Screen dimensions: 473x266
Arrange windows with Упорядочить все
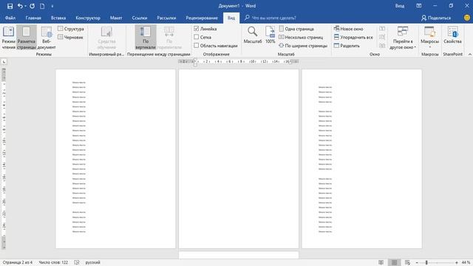pyautogui.click(x=353, y=38)
